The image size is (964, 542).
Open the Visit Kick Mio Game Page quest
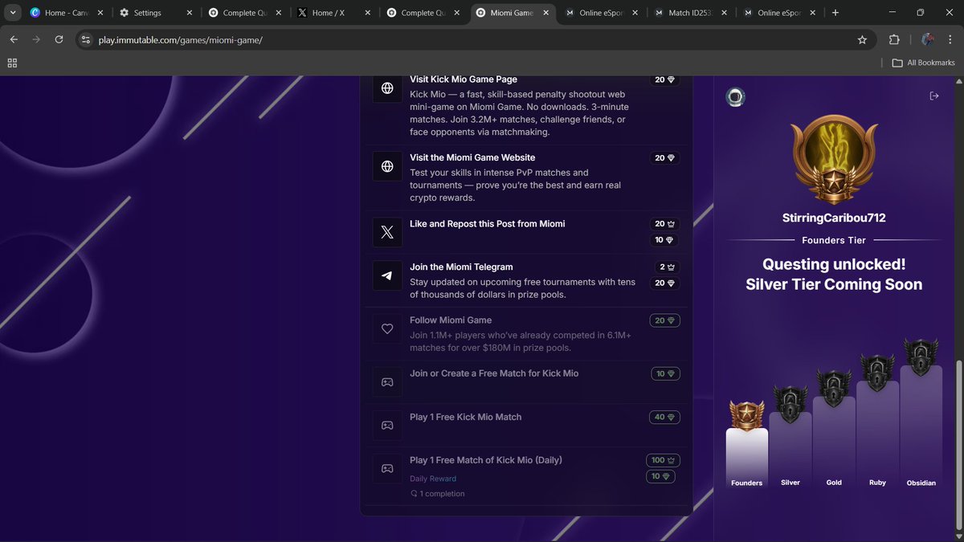526,107
